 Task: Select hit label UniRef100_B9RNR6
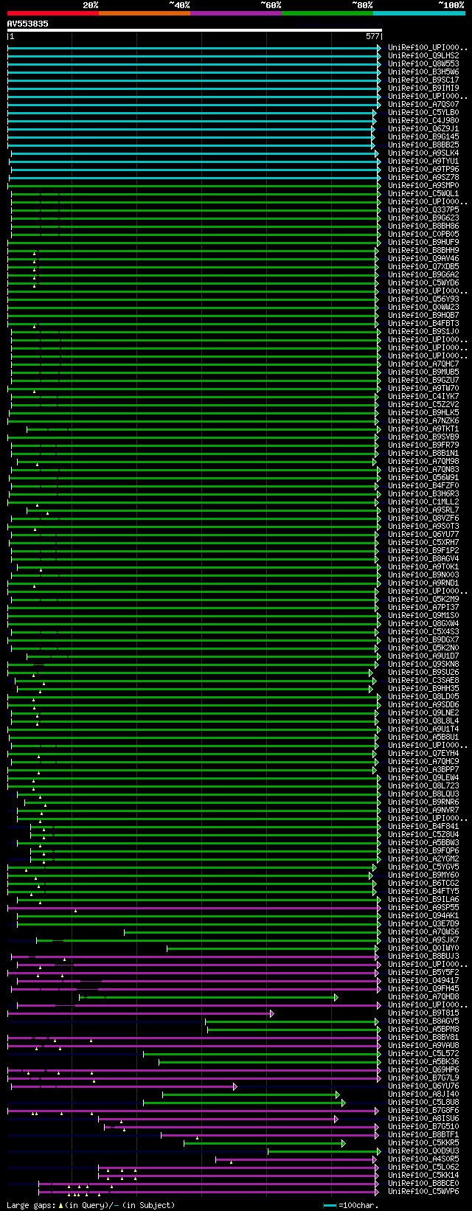[423, 802]
